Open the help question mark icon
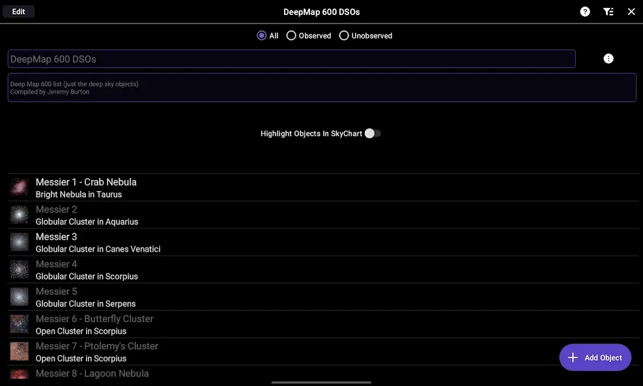The image size is (643, 386). [x=585, y=12]
